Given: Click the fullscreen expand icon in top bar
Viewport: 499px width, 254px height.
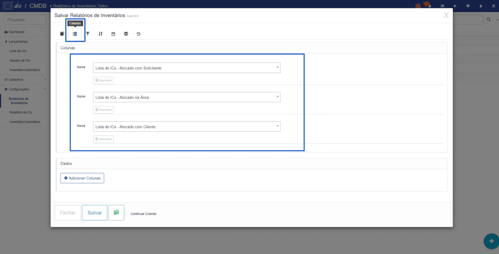Looking at the screenshot, I should 493,6.
